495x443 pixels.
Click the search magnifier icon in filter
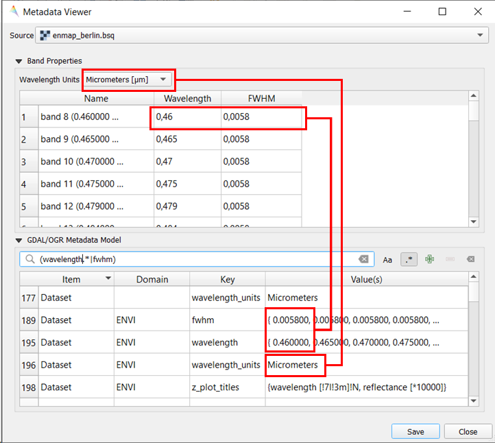(x=30, y=259)
